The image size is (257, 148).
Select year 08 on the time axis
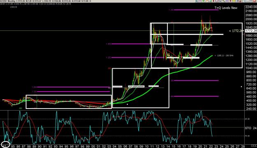(x=136, y=146)
